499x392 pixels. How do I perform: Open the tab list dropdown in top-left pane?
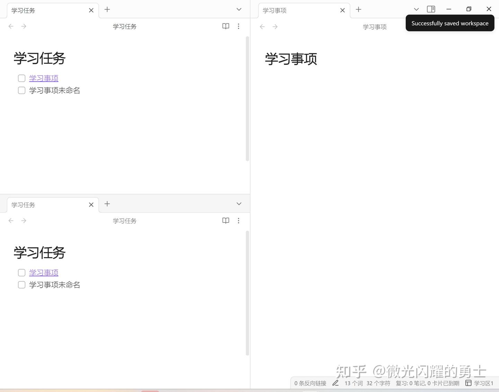[x=238, y=9]
